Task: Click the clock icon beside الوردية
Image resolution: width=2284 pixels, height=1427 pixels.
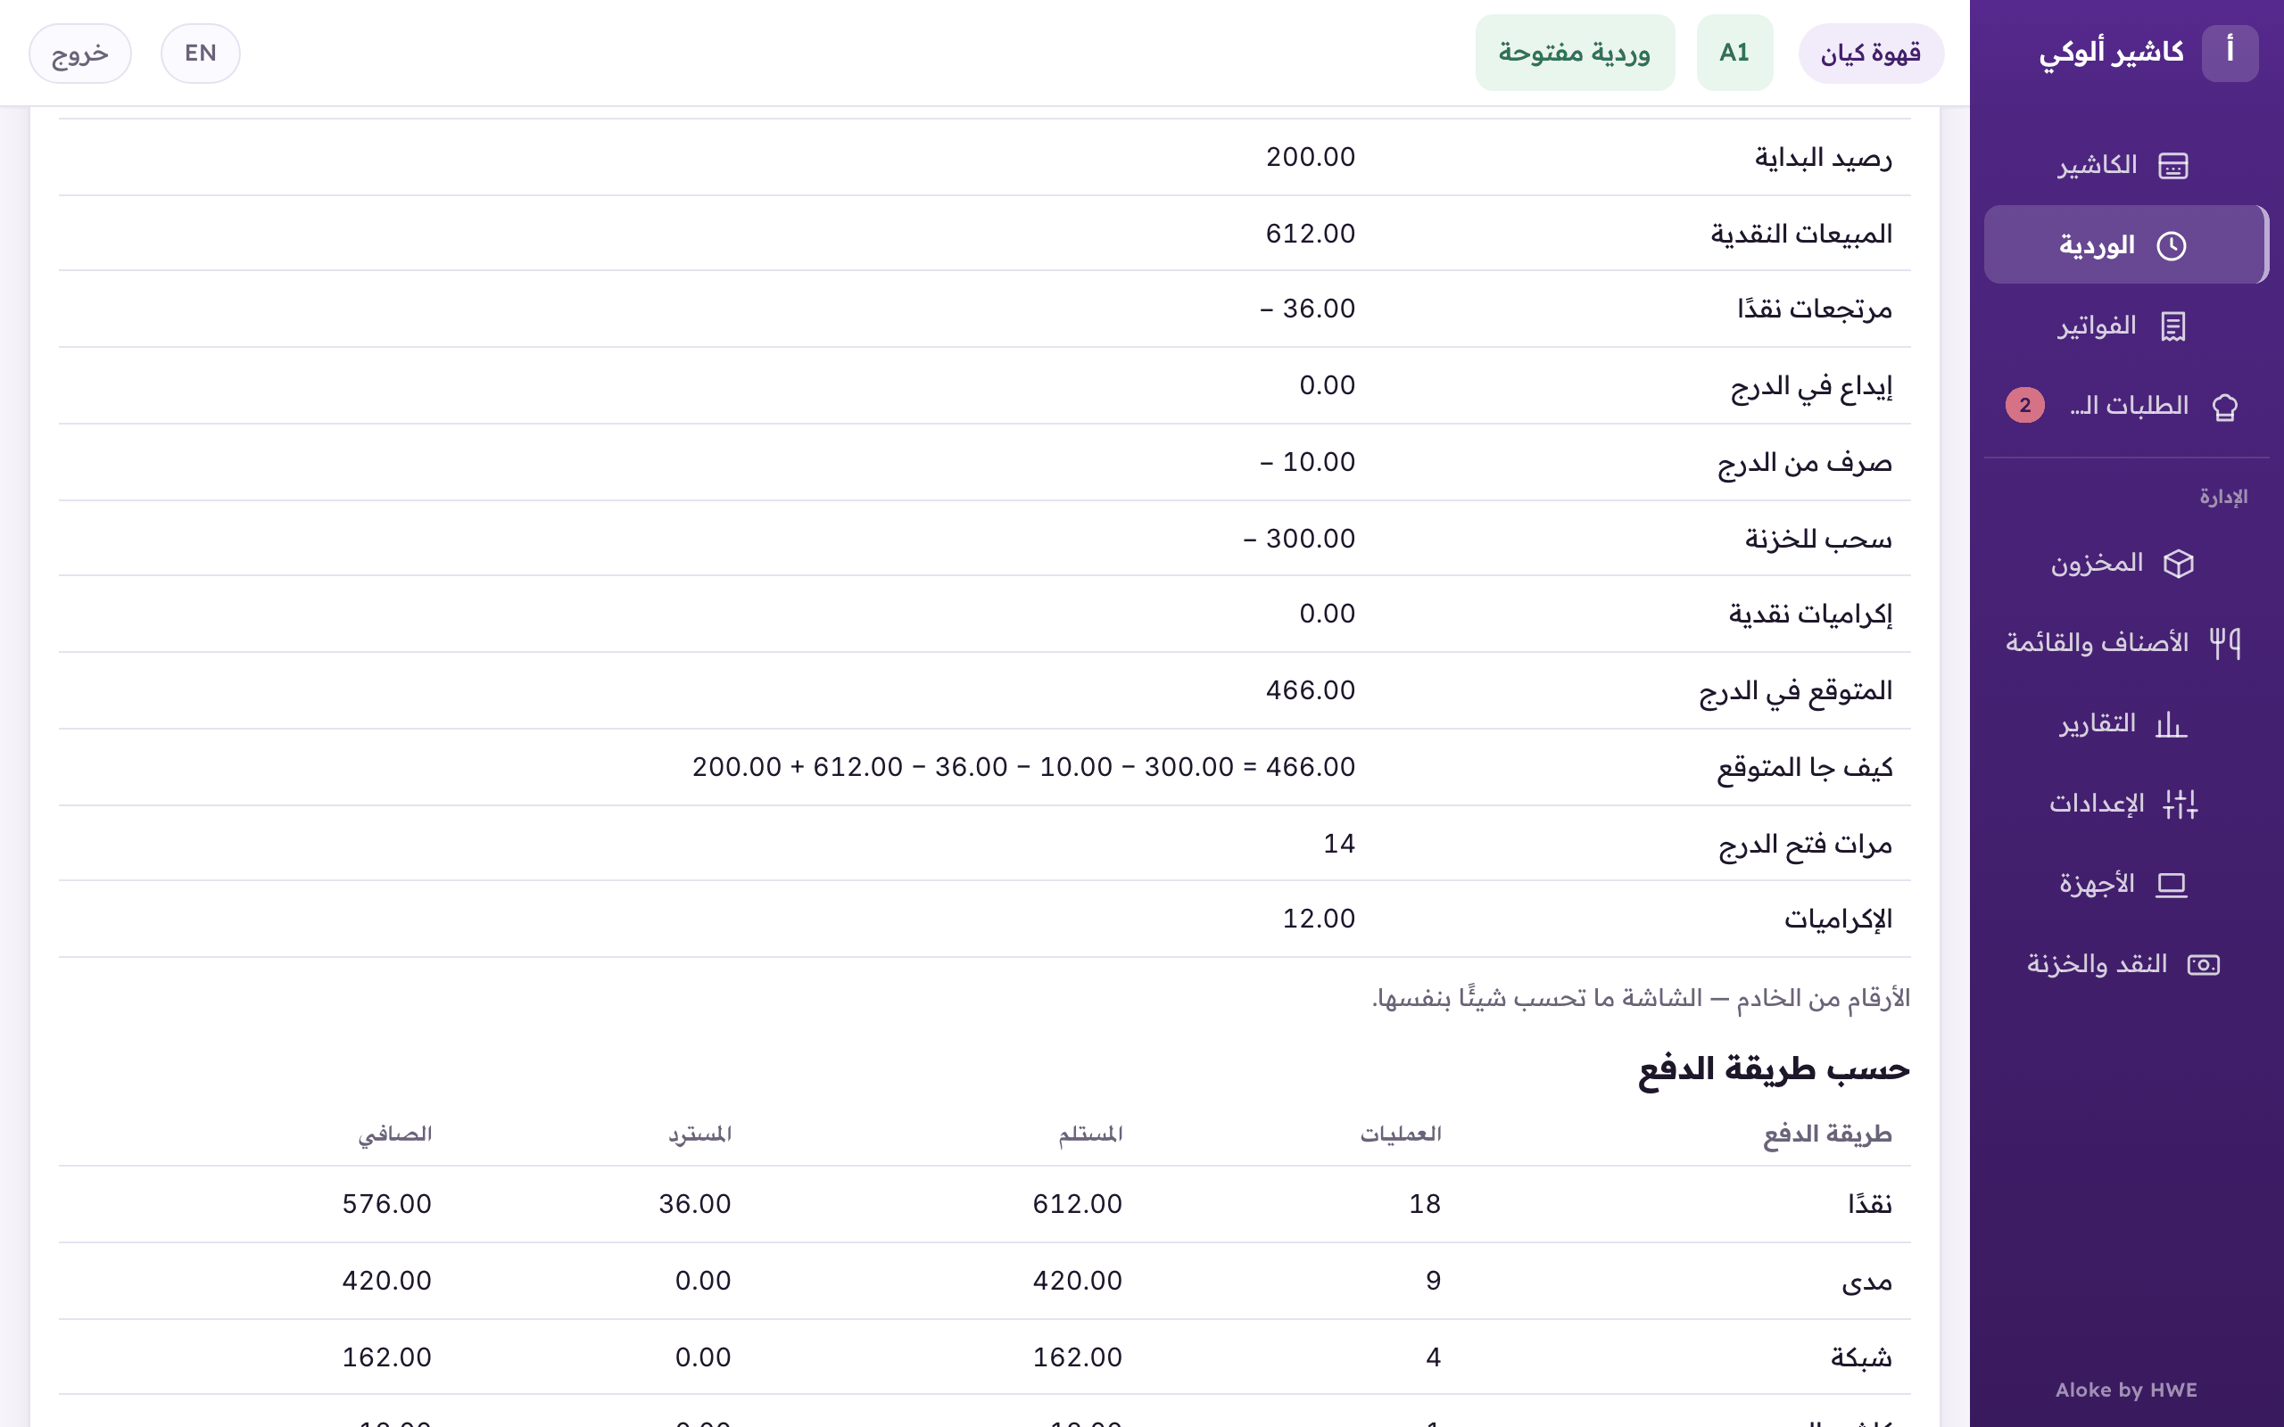Action: tap(2172, 245)
